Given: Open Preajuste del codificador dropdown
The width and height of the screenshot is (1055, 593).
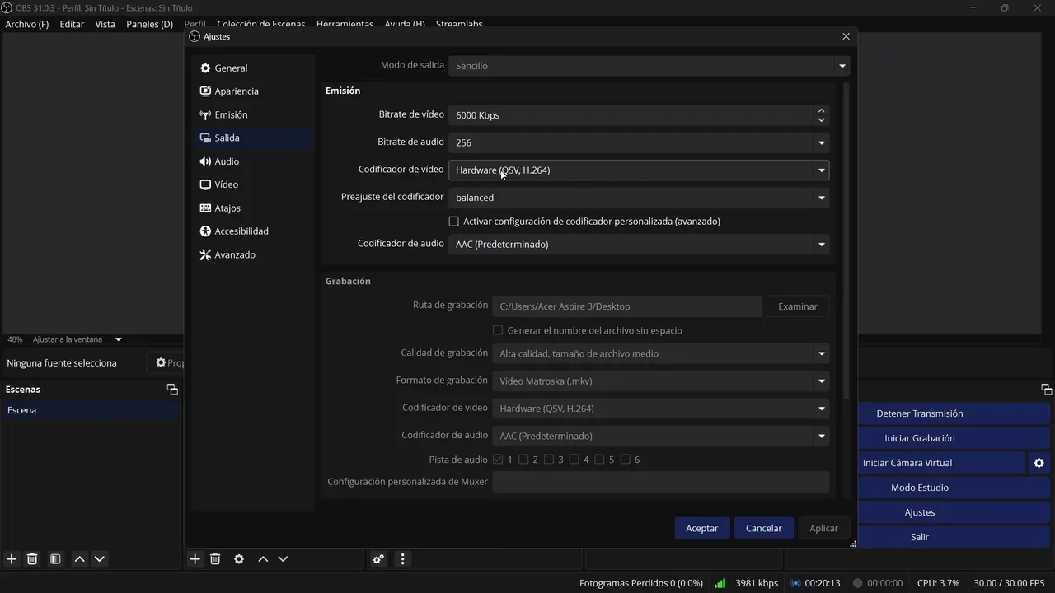Looking at the screenshot, I should (x=639, y=198).
